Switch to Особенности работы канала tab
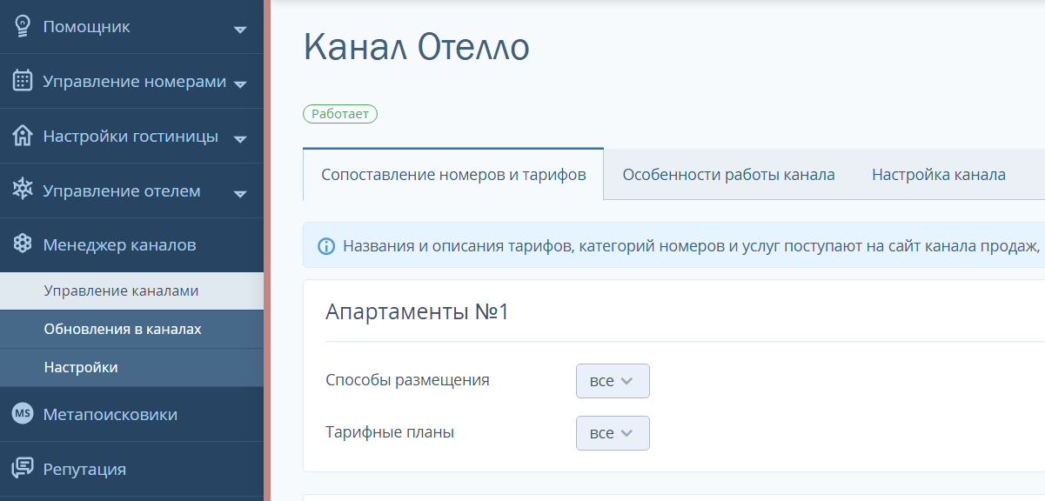1045x501 pixels. click(728, 175)
